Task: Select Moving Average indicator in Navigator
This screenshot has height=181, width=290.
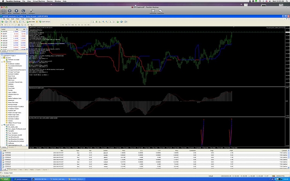Action: tap(13, 105)
